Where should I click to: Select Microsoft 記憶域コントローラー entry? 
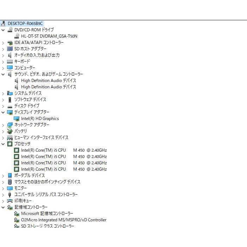click(47, 214)
